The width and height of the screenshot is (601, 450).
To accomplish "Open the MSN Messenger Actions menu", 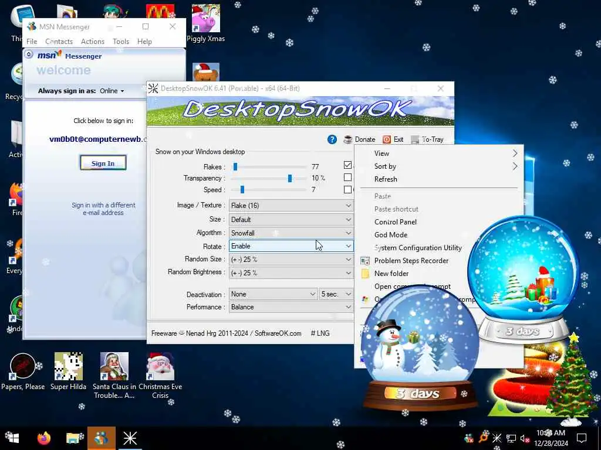I will [93, 42].
